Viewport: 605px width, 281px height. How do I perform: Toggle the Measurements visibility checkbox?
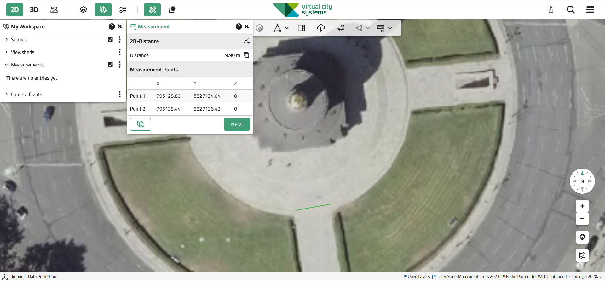[x=110, y=65]
